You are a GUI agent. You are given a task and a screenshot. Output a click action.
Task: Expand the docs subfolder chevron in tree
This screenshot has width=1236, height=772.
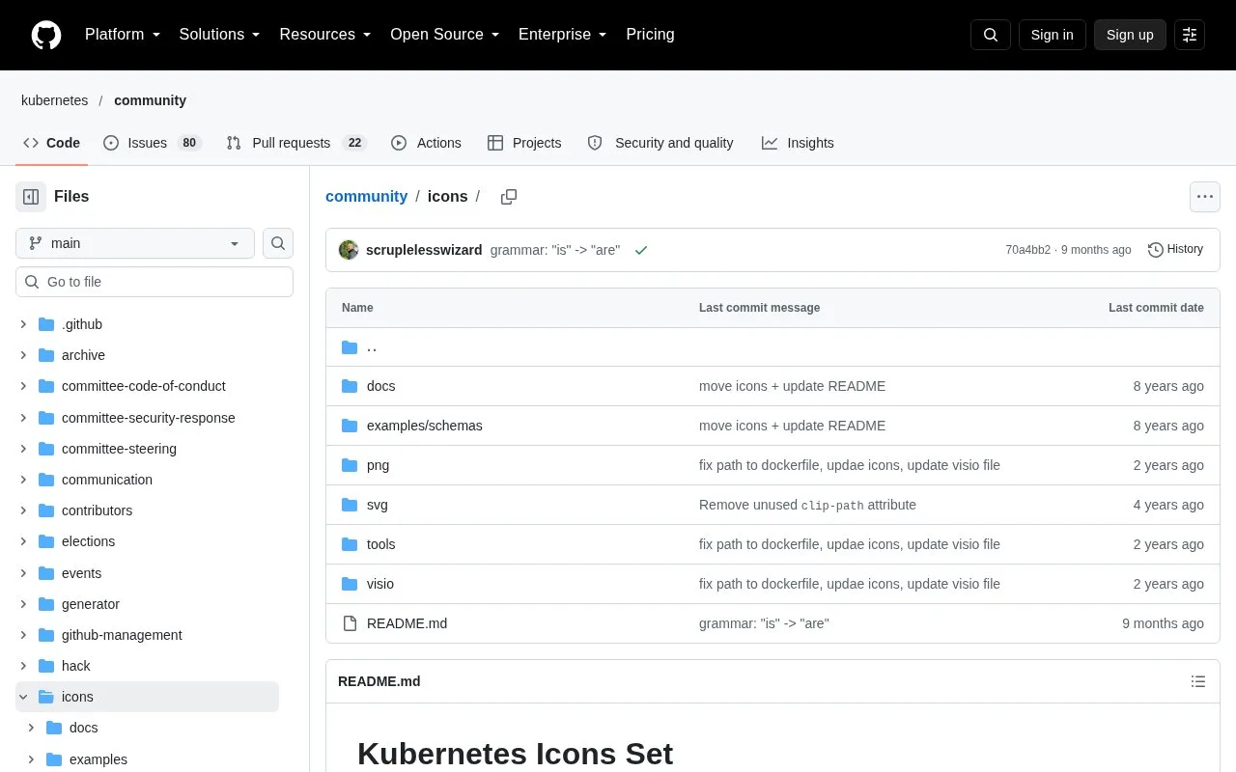click(x=31, y=728)
